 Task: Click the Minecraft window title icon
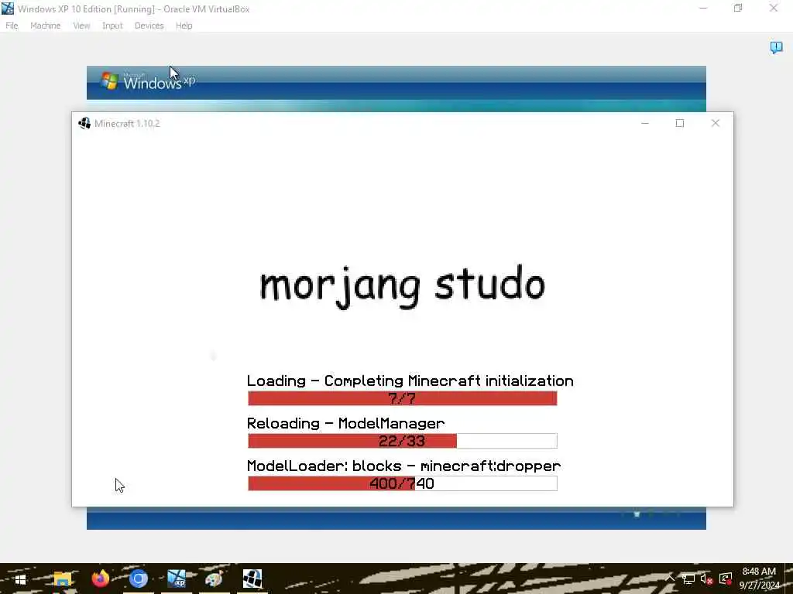coord(84,123)
